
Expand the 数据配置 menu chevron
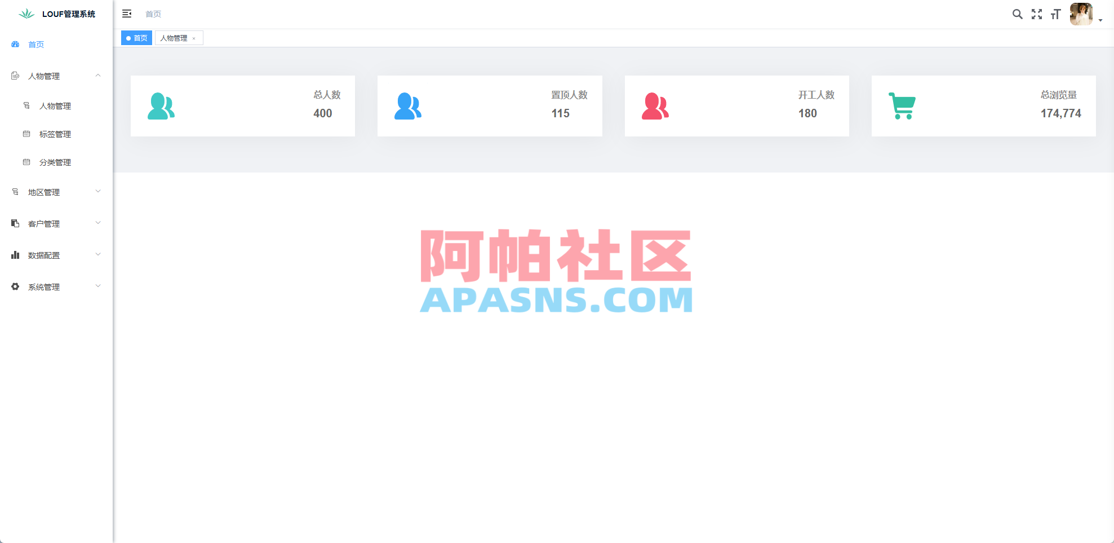98,255
